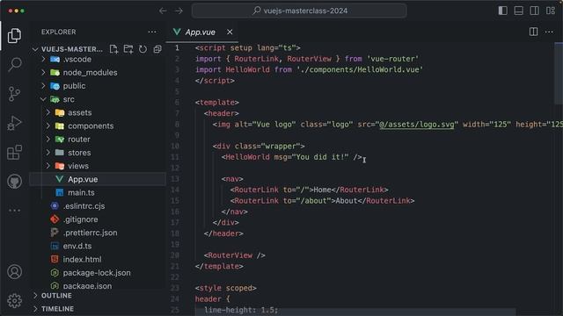
Task: Go forward in navigation history
Action: 179,11
